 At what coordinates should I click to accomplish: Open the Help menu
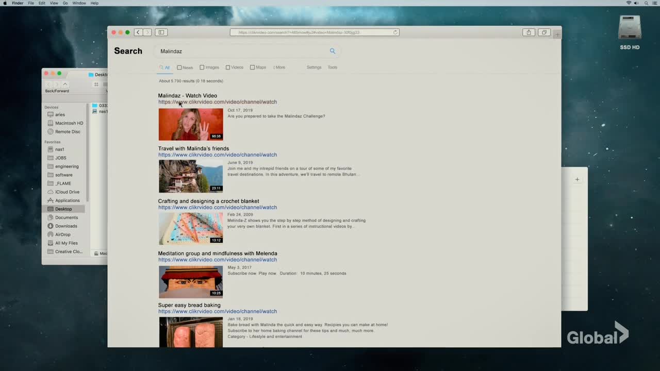[94, 3]
